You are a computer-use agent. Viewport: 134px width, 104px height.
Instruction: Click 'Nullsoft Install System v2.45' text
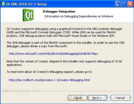tap(21, 91)
